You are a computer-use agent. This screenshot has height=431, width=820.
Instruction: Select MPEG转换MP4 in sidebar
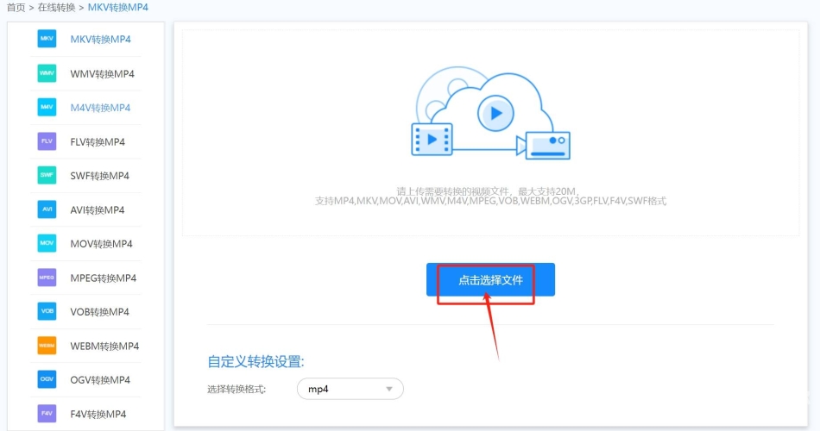(x=103, y=278)
